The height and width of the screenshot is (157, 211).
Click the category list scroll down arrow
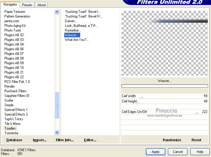click(57, 132)
